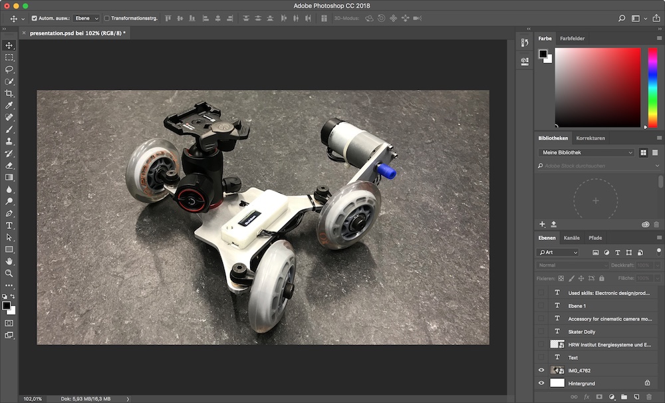This screenshot has height=403, width=665.
Task: Select the Rectangle shape tool
Action: (9, 249)
